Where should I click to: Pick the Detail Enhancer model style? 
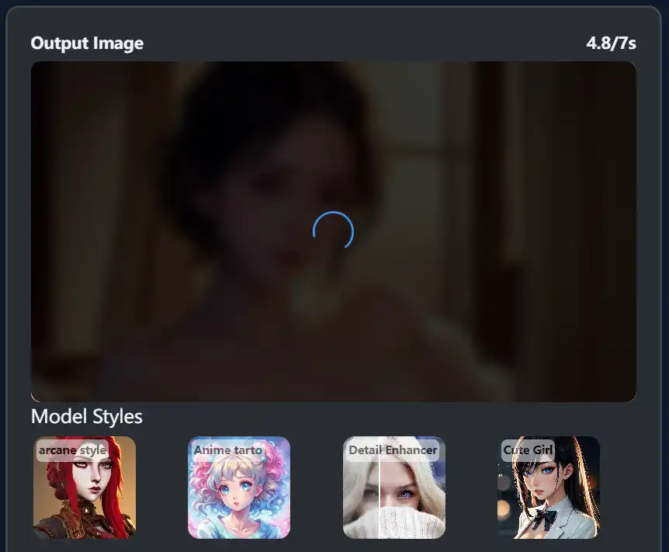[394, 488]
